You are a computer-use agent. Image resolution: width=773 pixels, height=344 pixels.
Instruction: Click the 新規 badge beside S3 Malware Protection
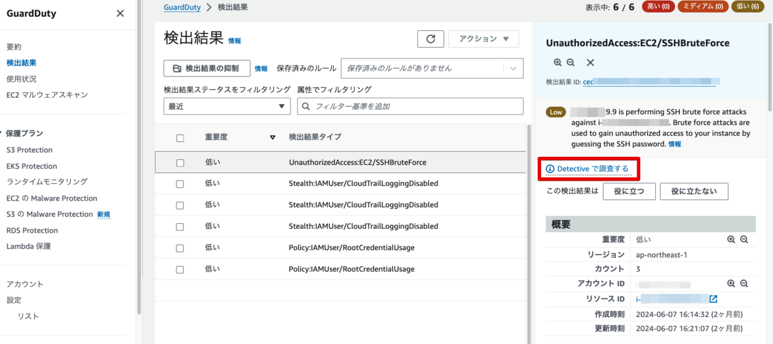click(x=104, y=214)
